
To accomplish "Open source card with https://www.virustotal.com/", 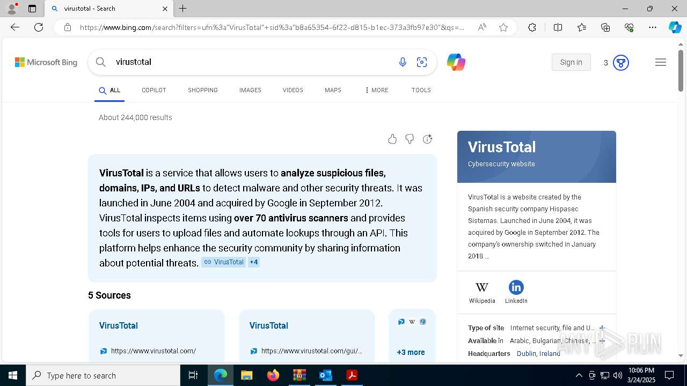I will pos(157,336).
